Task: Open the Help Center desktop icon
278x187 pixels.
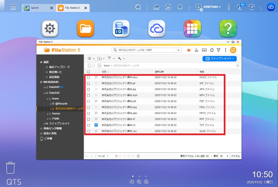Action: tap(228, 29)
